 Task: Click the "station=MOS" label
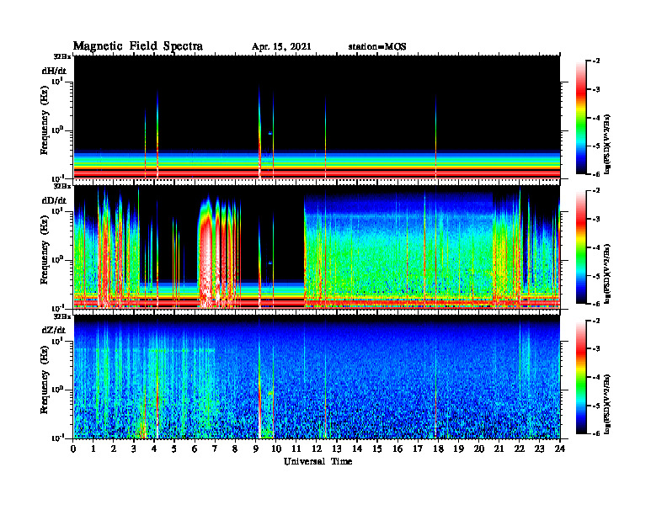pos(377,47)
